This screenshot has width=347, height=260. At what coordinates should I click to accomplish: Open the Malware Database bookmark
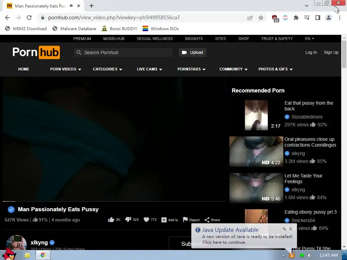pos(74,28)
